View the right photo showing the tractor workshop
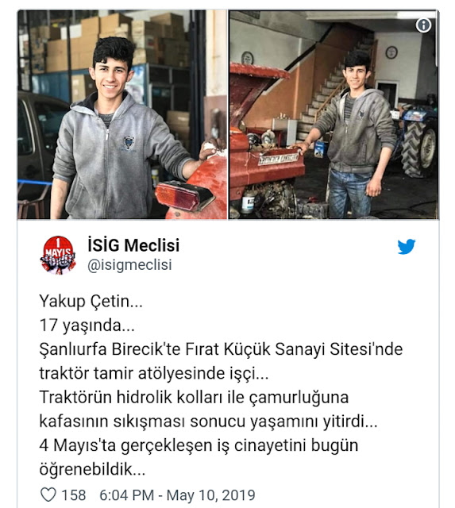This screenshot has height=508, width=455. click(x=334, y=114)
